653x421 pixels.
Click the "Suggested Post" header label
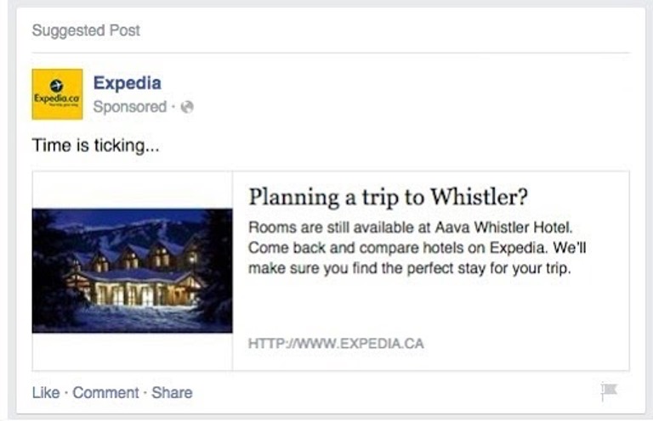(x=86, y=31)
